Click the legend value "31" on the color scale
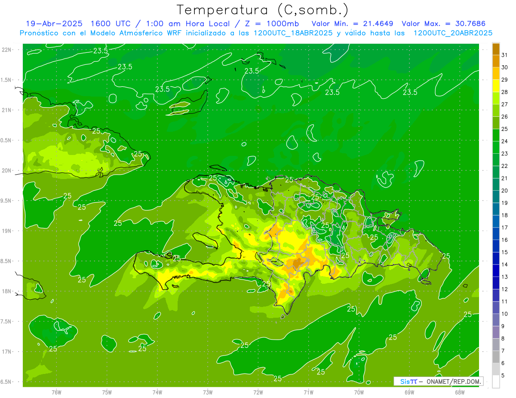This screenshot has height=398, width=516. click(504, 55)
